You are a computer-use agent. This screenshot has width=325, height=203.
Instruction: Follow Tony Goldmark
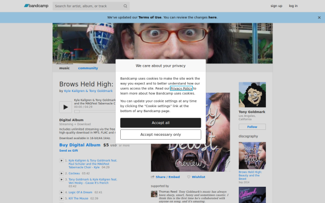click(x=252, y=127)
